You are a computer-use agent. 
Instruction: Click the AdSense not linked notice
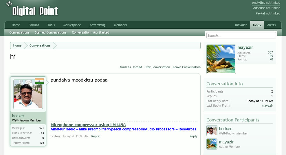point(267,8)
